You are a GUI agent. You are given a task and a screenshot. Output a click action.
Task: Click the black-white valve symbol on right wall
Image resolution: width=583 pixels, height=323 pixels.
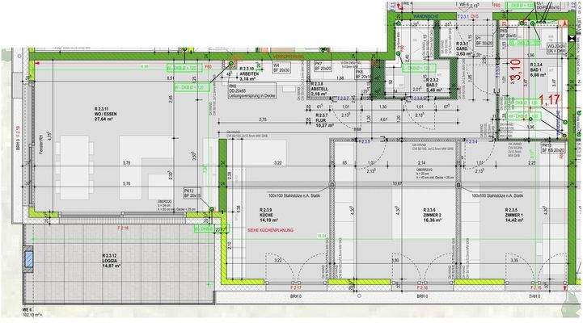(x=572, y=39)
